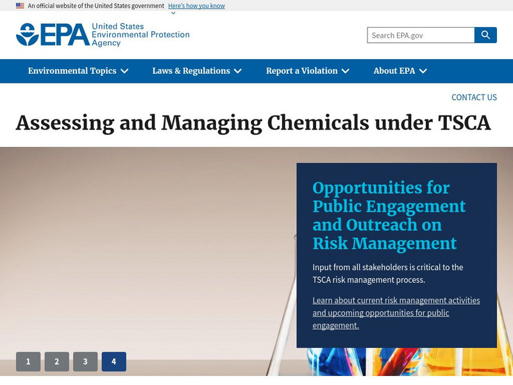Toggle "Here's how you know" disclosure

[196, 6]
